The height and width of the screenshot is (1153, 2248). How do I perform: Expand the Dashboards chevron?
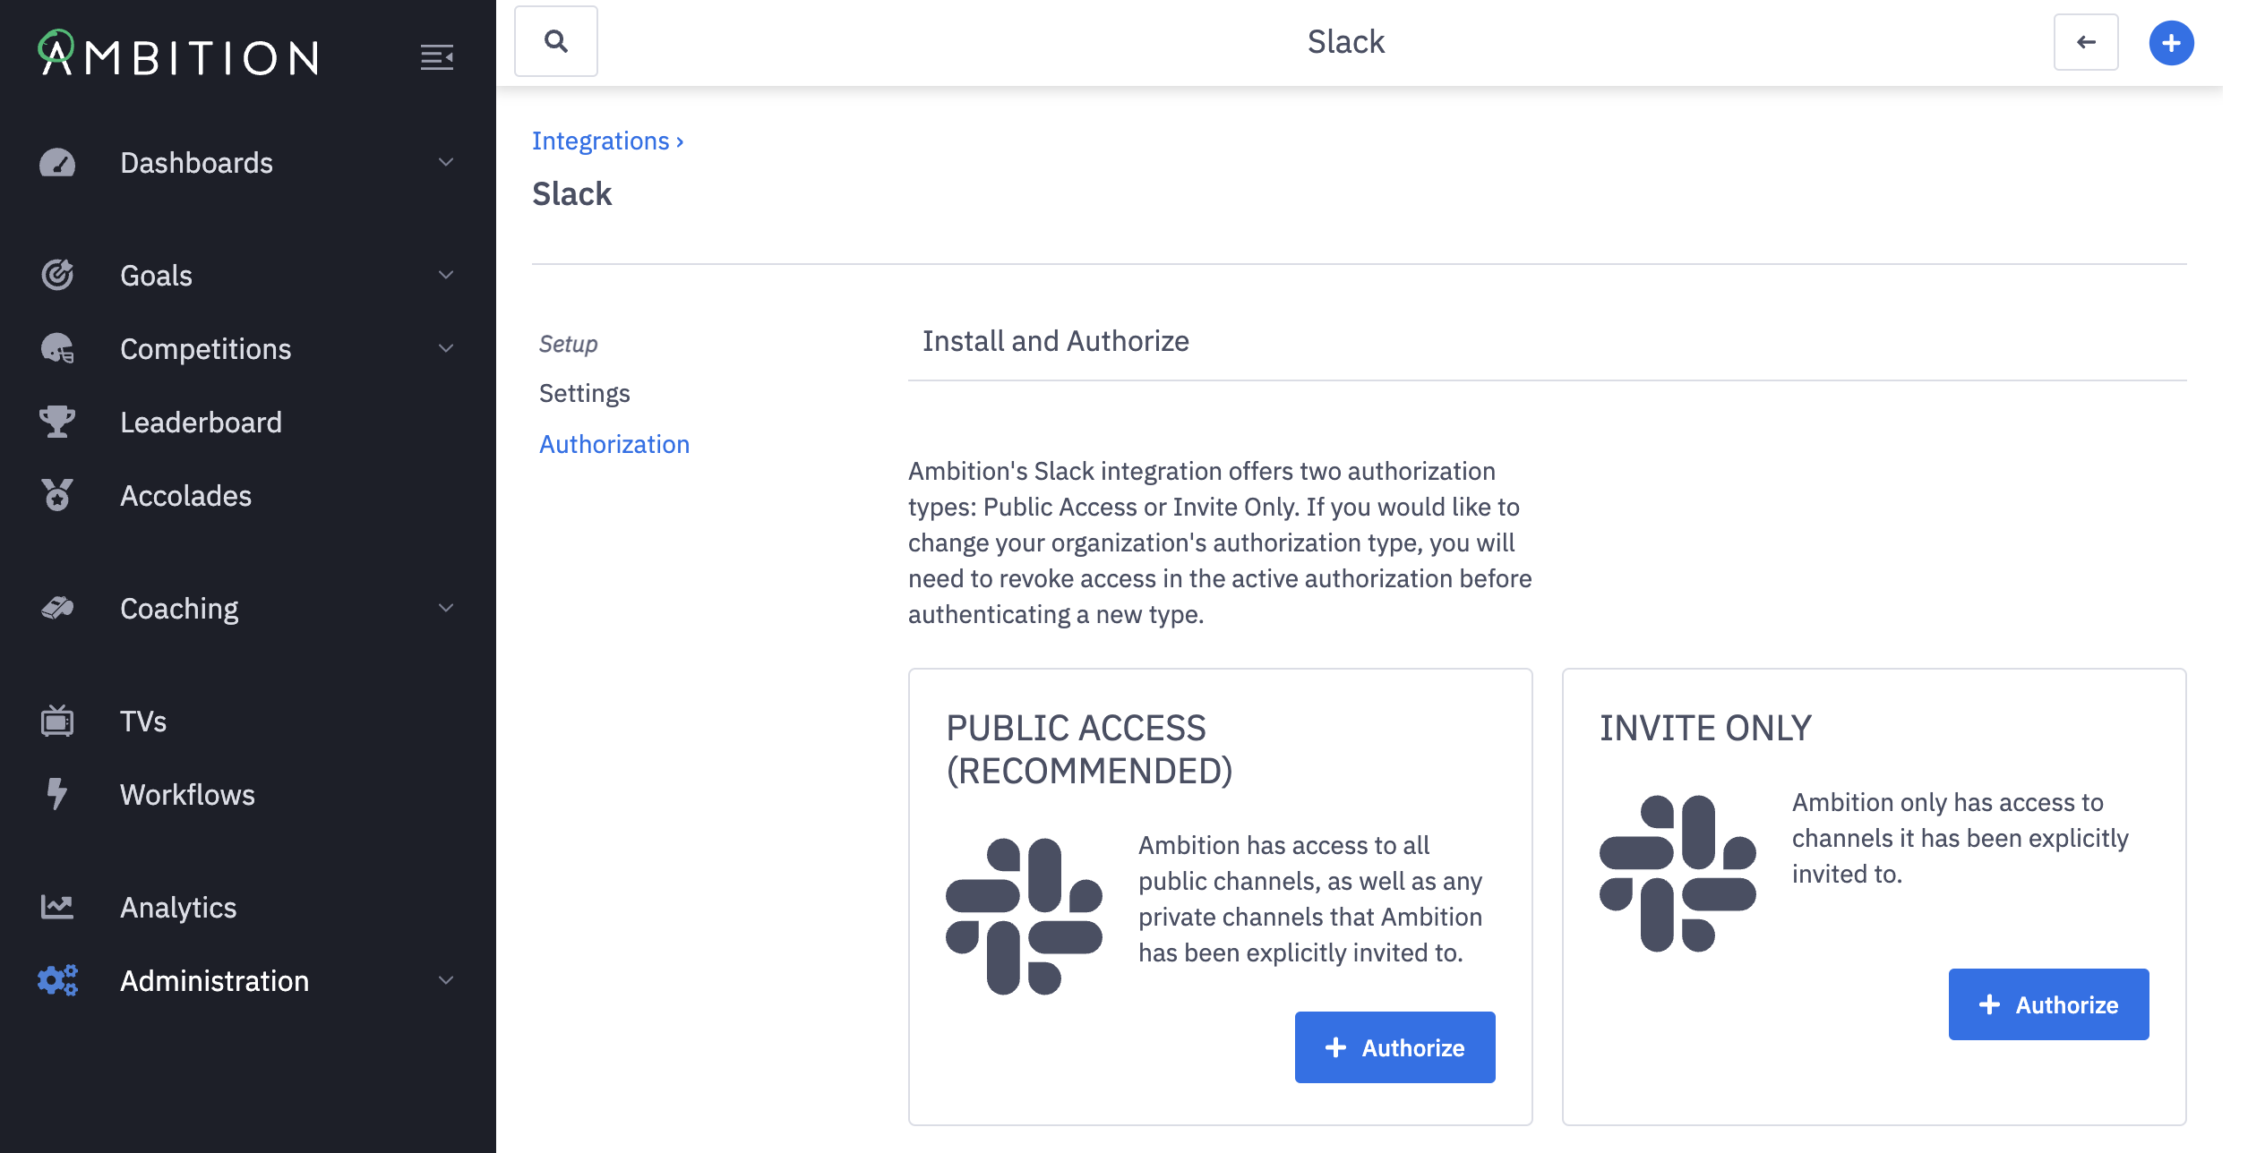coord(446,163)
